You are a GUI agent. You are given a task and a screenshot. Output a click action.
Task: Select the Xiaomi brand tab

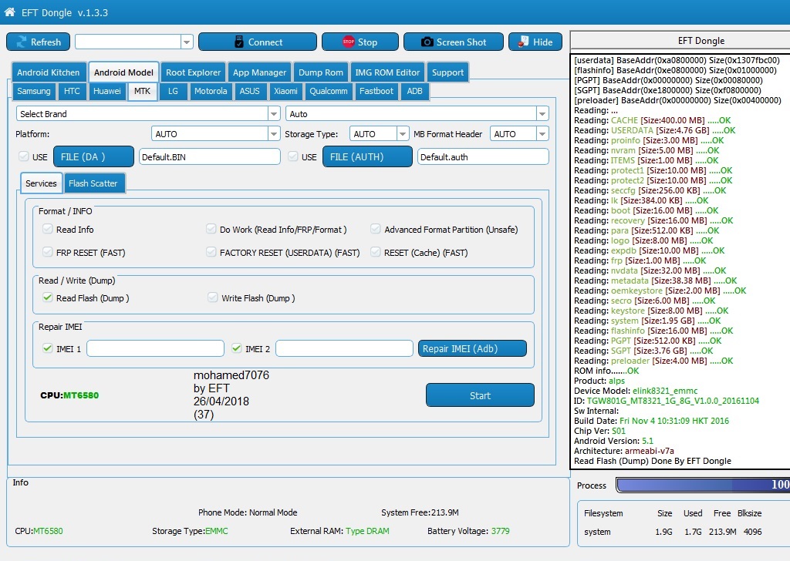point(285,91)
